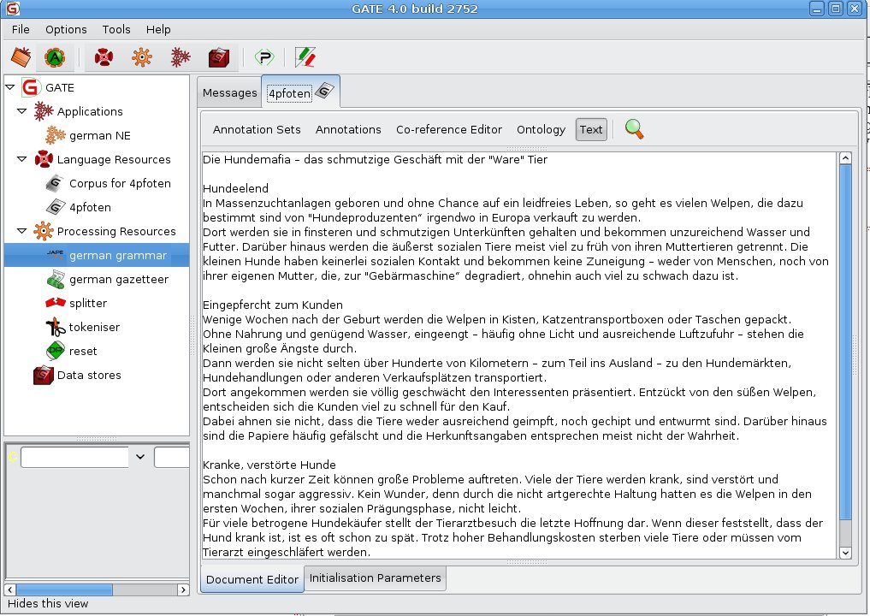Select the splitter tree item
Screen dimensions: 870x616
point(88,303)
